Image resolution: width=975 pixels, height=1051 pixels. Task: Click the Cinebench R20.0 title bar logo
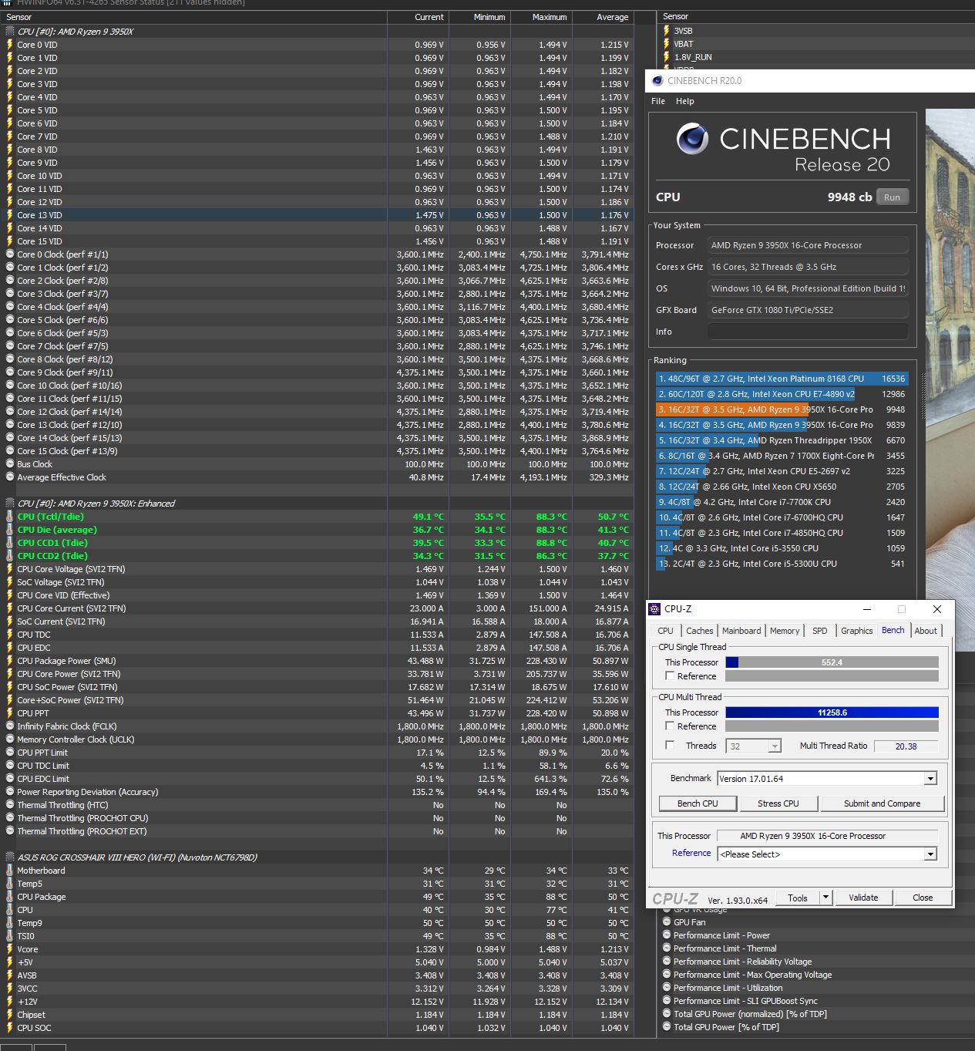pos(657,80)
